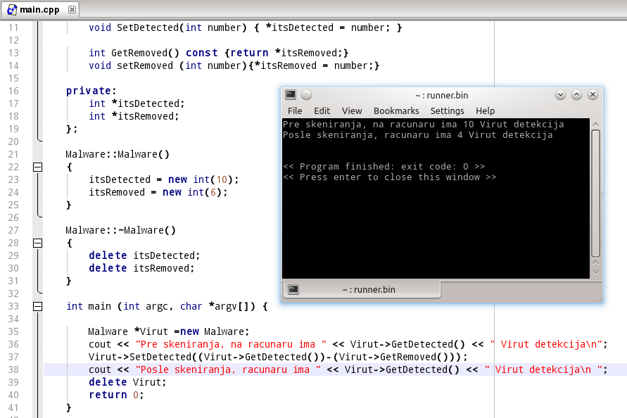Click the terminal scrollbar up arrow

595,125
